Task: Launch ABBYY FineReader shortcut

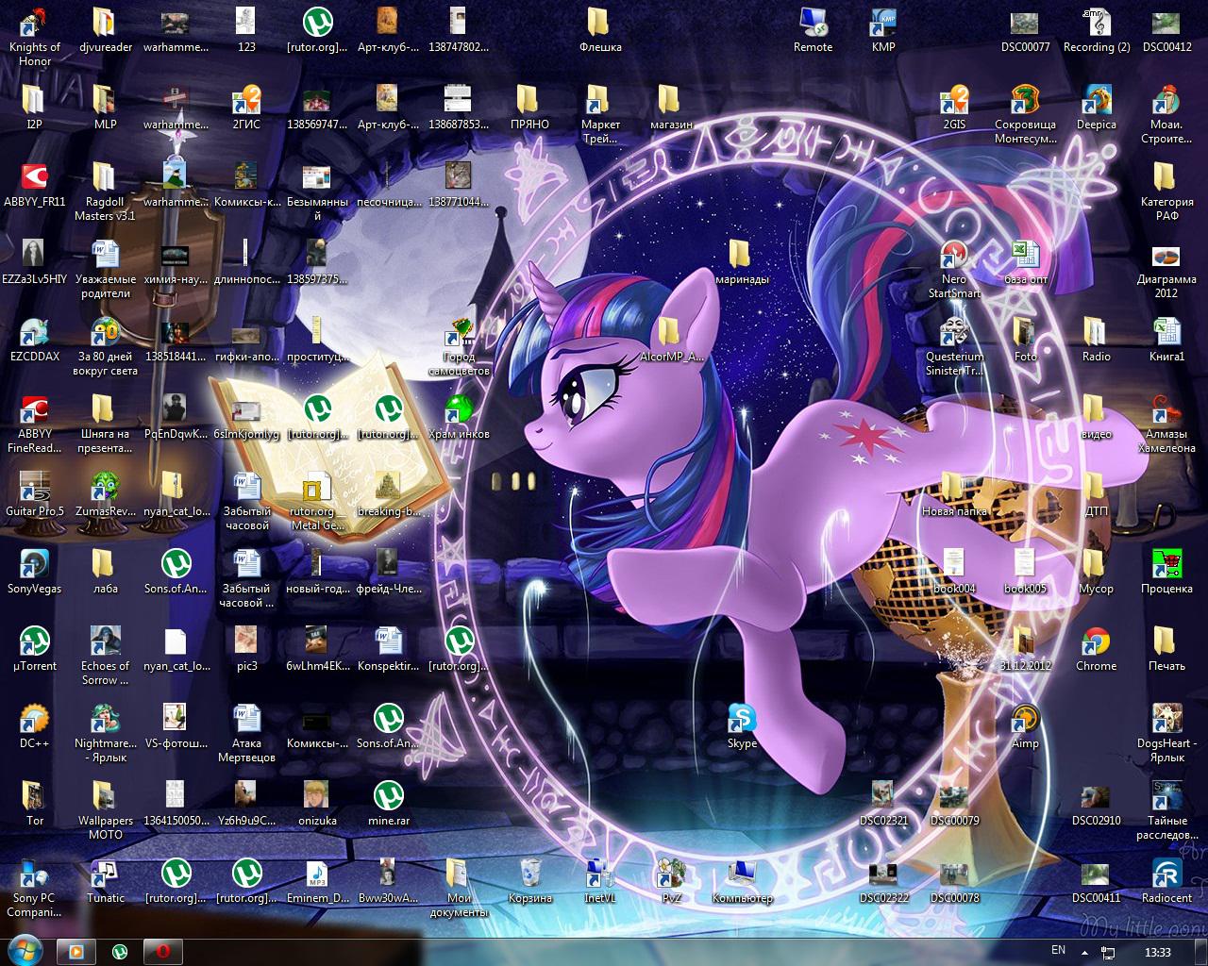Action: [35, 424]
